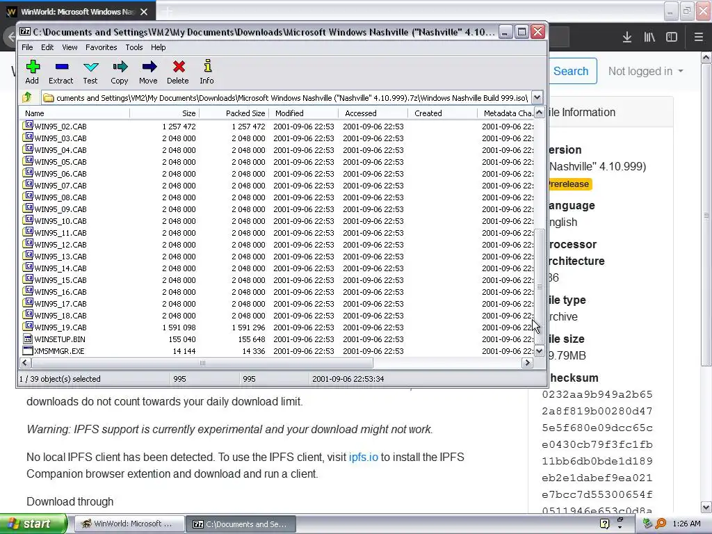
Task: Click the 155 648 packed size value
Action: tap(252, 339)
